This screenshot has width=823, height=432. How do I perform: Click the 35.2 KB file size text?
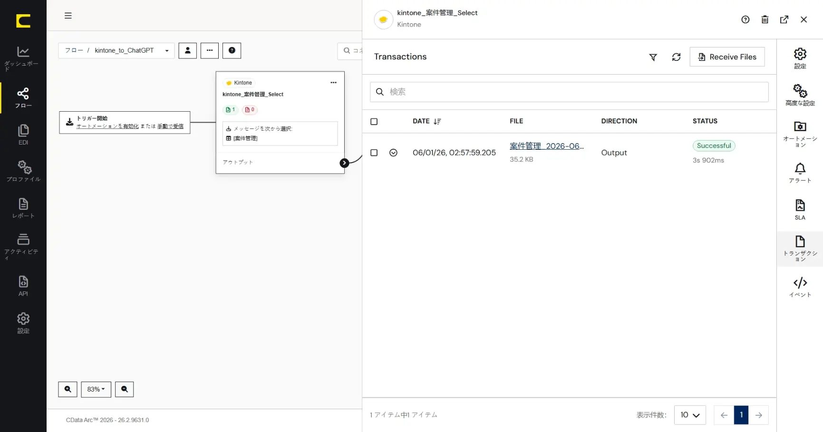pos(521,160)
